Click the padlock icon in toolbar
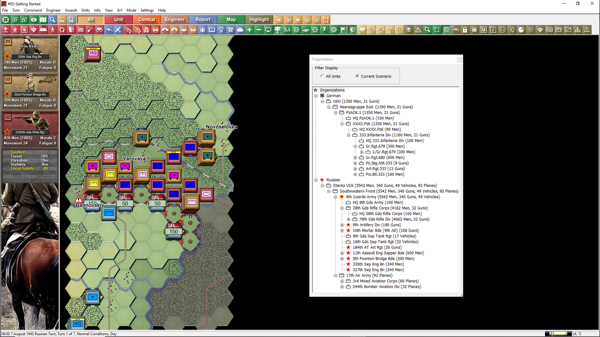Viewport: 600px width, 337px height. point(465,30)
